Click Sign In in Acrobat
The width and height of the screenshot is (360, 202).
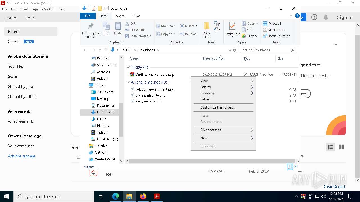345,17
